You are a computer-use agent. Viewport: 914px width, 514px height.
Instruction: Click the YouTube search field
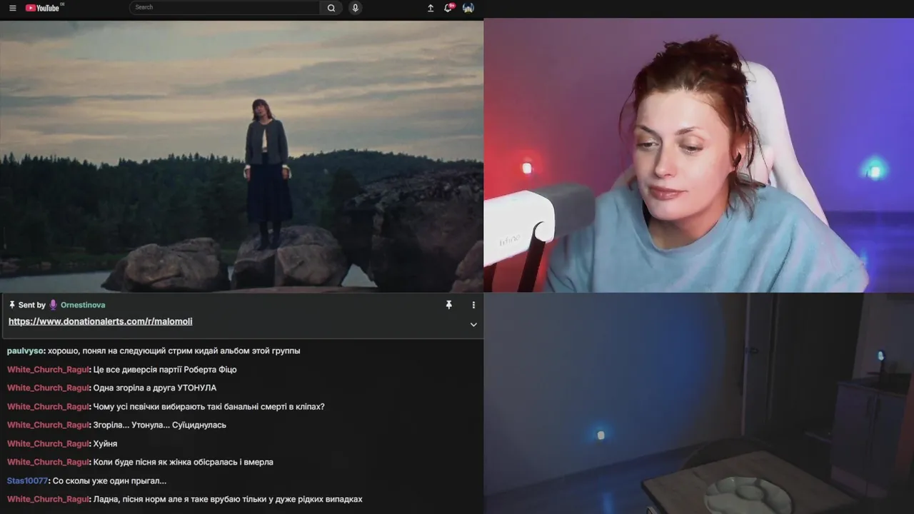(225, 8)
